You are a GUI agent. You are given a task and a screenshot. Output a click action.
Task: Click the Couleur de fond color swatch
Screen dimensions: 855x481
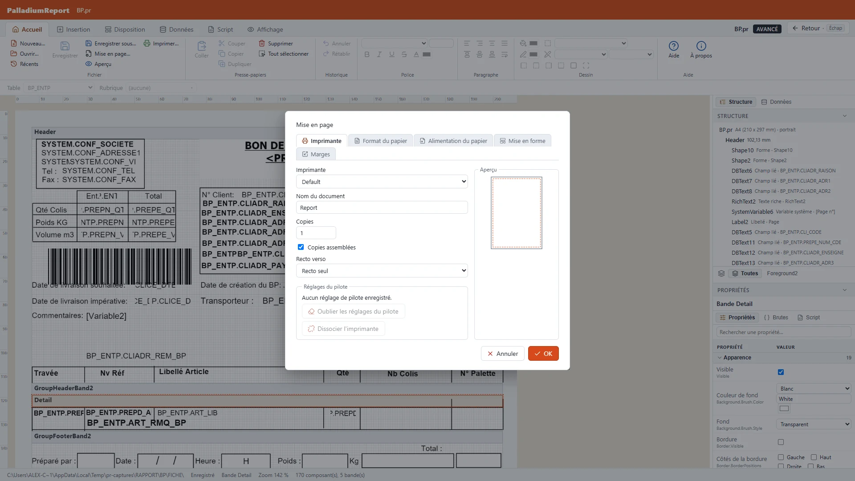pyautogui.click(x=784, y=408)
